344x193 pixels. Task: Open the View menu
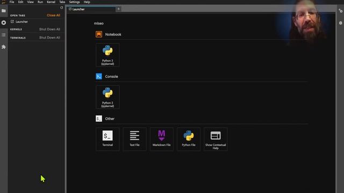click(x=30, y=2)
